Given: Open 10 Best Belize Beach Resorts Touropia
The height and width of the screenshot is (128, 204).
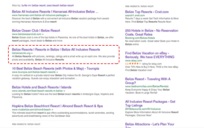Looking at the screenshot, I should pos(56,69).
